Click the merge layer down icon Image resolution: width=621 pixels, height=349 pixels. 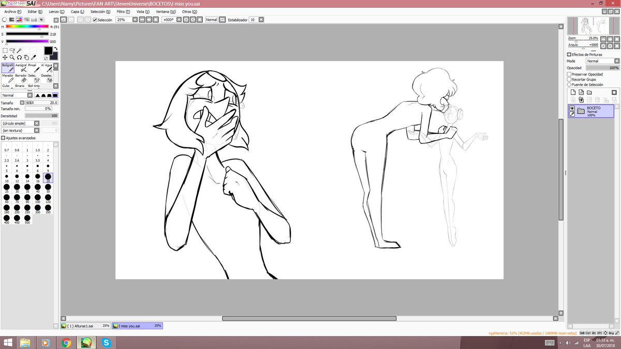pos(581,100)
